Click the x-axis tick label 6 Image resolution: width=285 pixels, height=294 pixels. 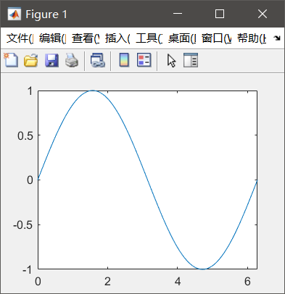pyautogui.click(x=247, y=282)
